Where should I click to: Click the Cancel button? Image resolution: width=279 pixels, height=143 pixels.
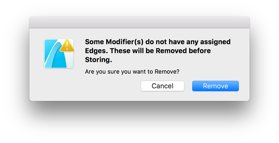pos(163,86)
